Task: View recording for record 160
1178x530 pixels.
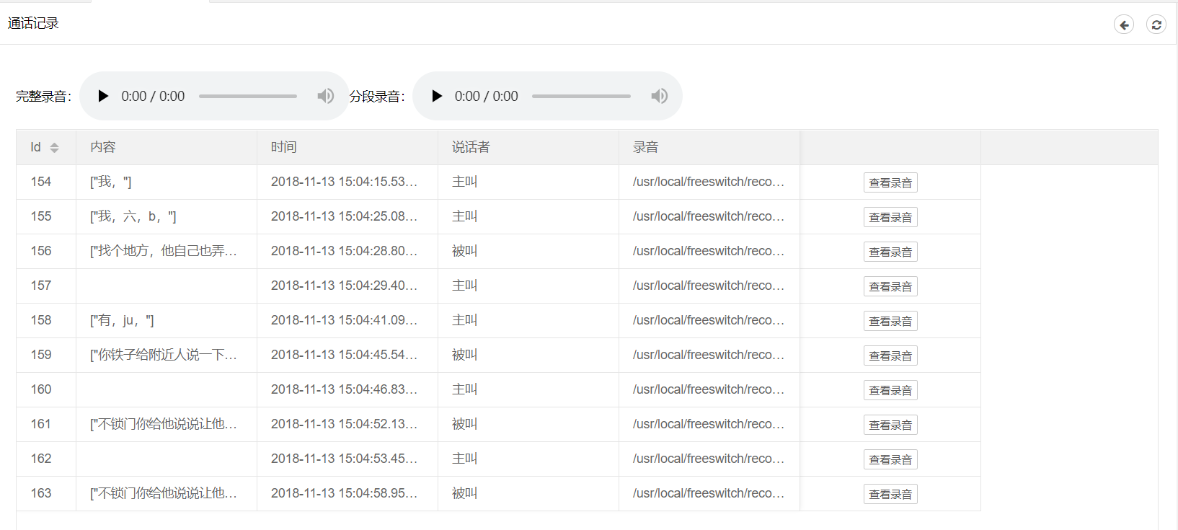Action: coord(890,391)
